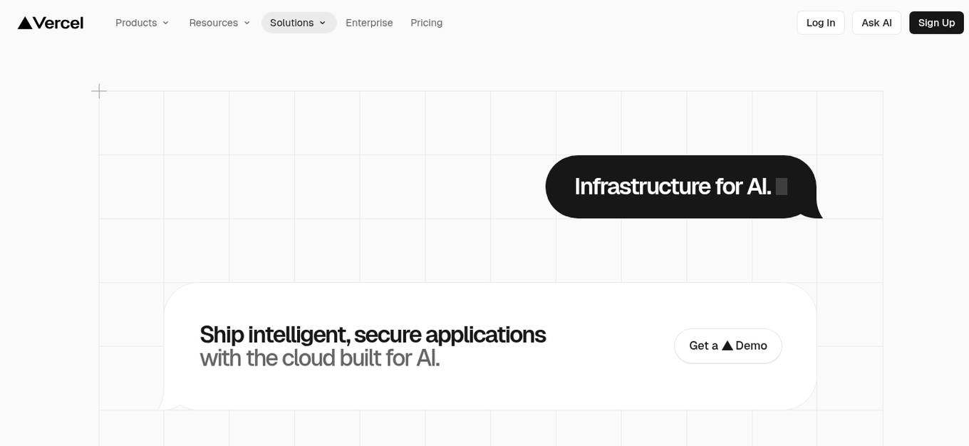Click the Vercel wordmark in header
The width and height of the screenshot is (969, 446).
(x=58, y=23)
